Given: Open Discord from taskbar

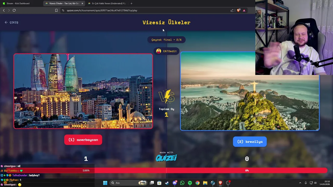Looking at the screenshot, I should pos(175,183).
